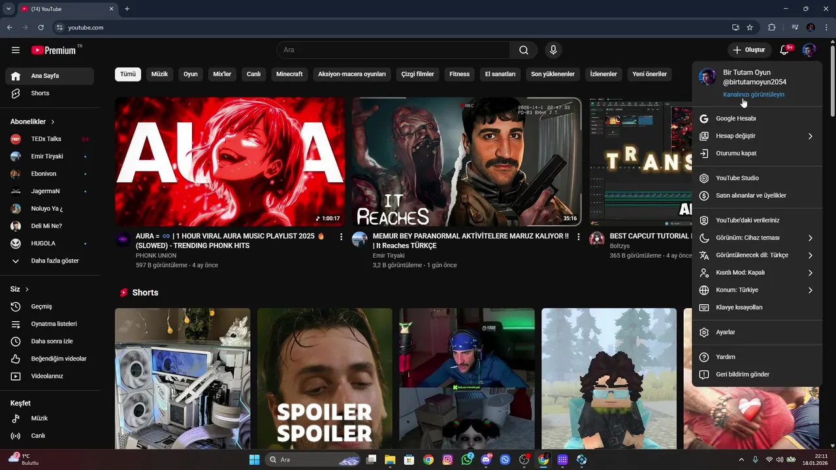Open Videolarınız page
This screenshot has height=470, width=836.
pyautogui.click(x=50, y=376)
